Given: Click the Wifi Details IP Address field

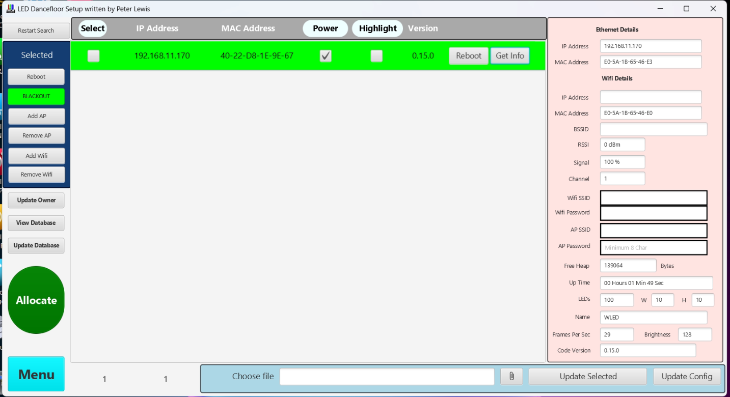Looking at the screenshot, I should 651,97.
